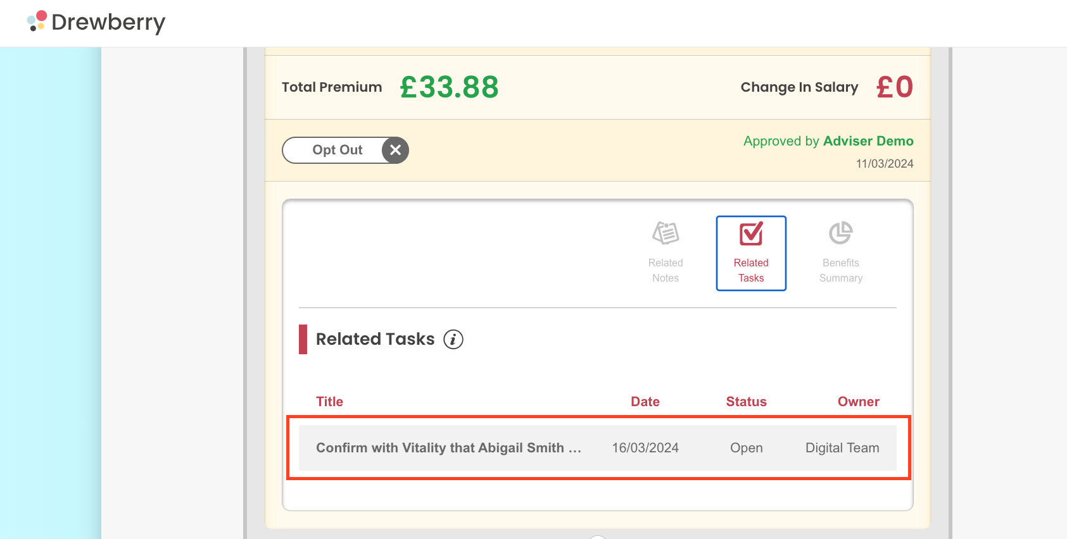Click the Drewberry wordmark text
The image size is (1067, 539).
[x=108, y=22]
